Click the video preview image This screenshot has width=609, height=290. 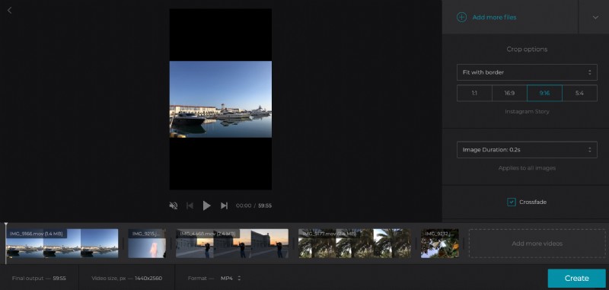tap(221, 99)
